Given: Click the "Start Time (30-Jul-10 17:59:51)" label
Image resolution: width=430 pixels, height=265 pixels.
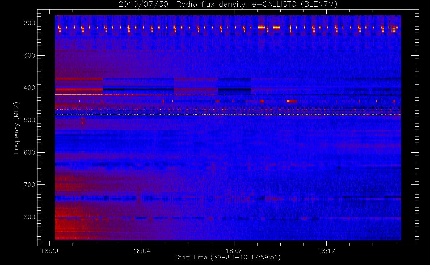Looking at the screenshot, I should [x=228, y=257].
